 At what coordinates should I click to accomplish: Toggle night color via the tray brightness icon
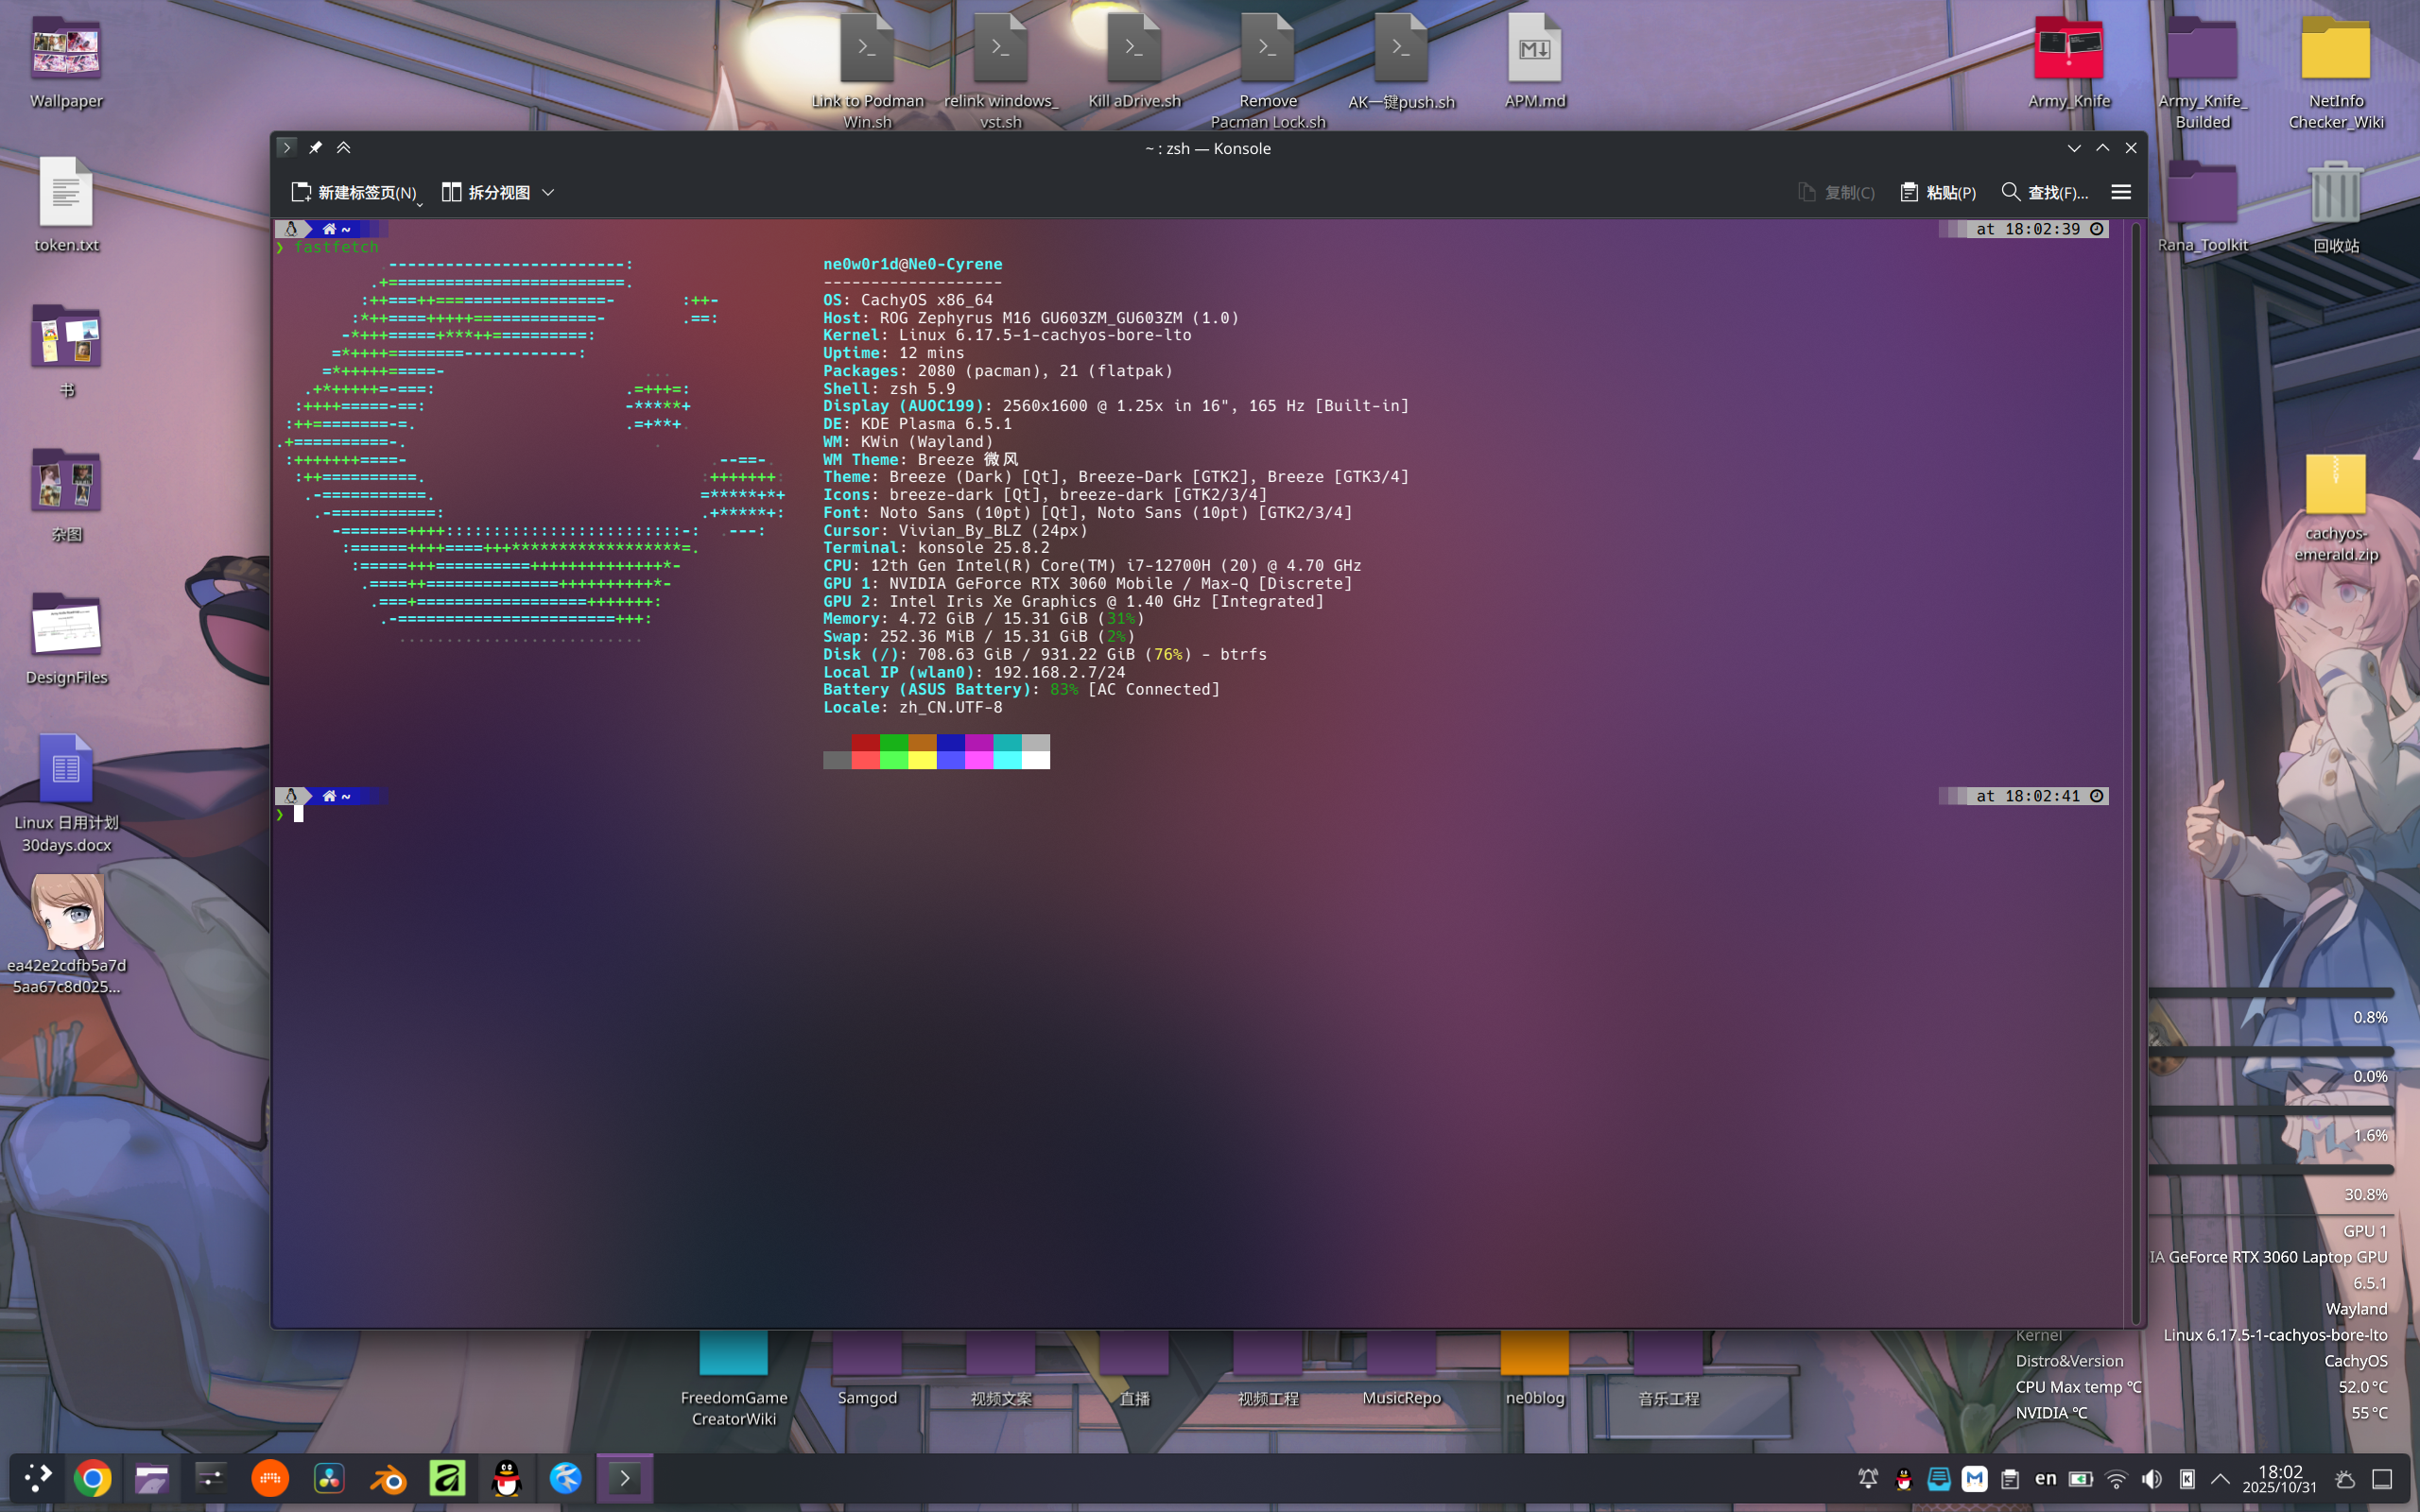point(2344,1478)
